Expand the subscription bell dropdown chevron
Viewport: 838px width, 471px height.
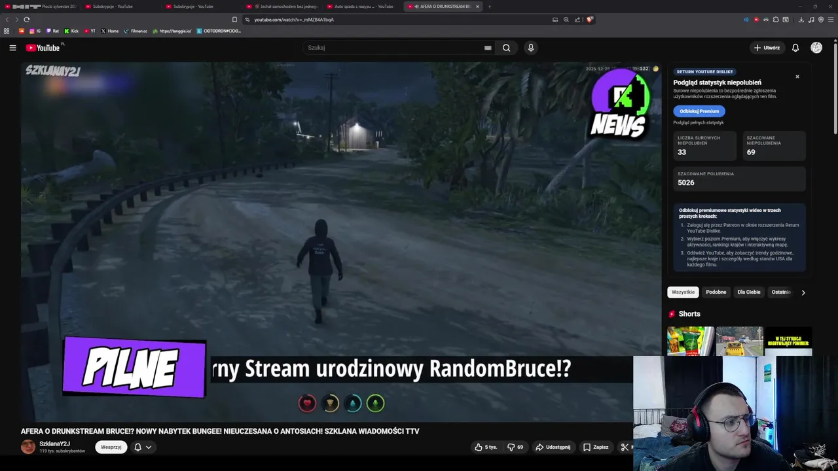point(149,447)
